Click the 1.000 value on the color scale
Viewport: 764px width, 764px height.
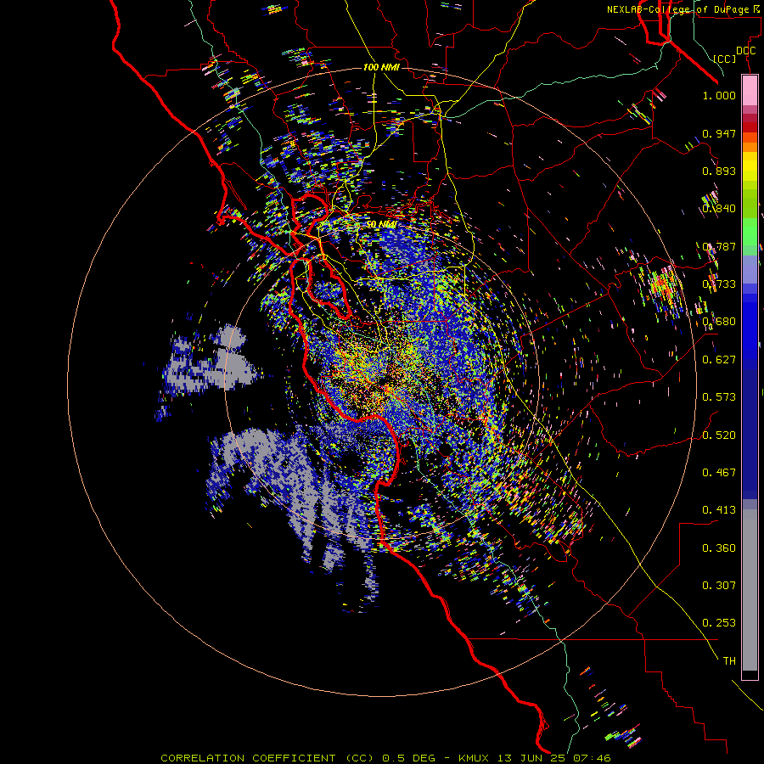pyautogui.click(x=719, y=95)
